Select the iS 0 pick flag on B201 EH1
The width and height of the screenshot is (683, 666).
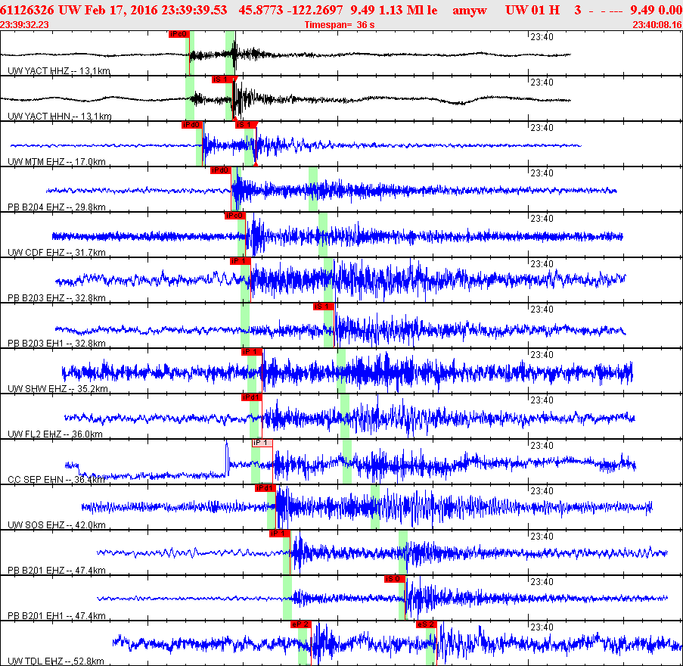pos(395,579)
